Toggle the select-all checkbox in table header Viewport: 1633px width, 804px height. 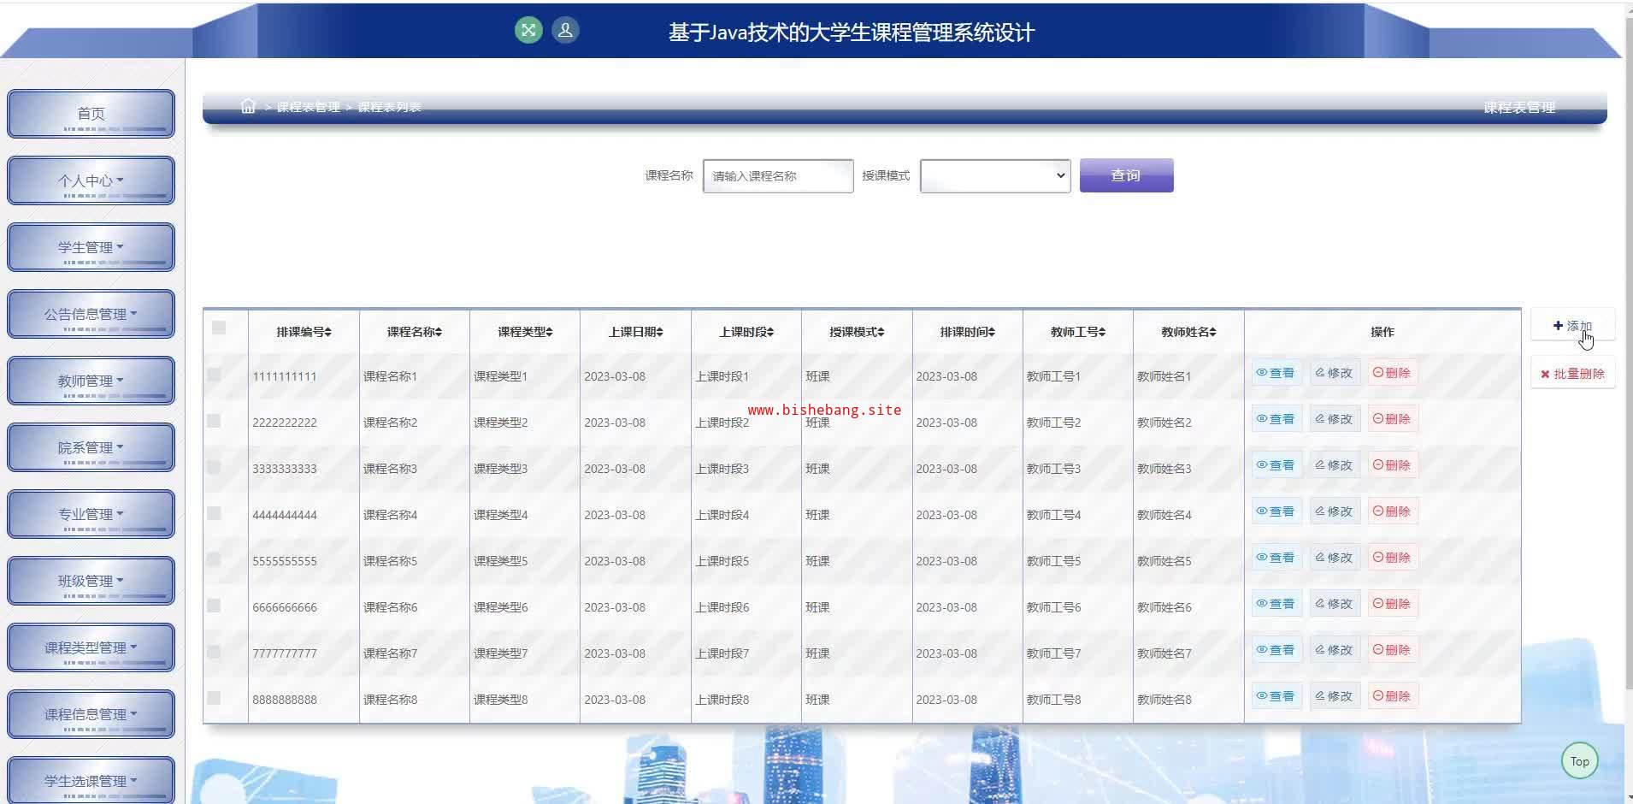click(219, 328)
